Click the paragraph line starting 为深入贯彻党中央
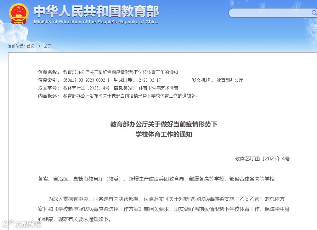The image size is (317, 230). tap(166, 199)
